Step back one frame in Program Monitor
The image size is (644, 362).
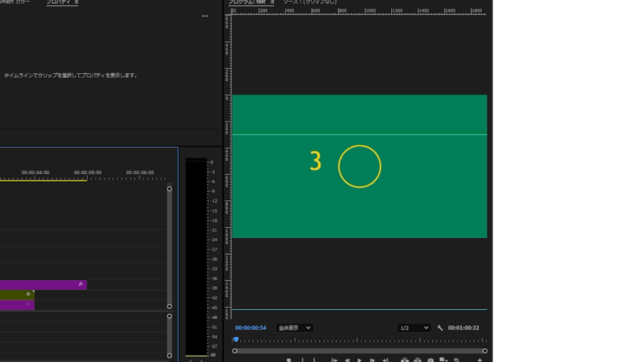pos(347,360)
